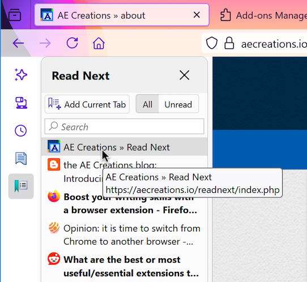The image size is (307, 282).
Task: Reload the current page
Action: click(72, 43)
